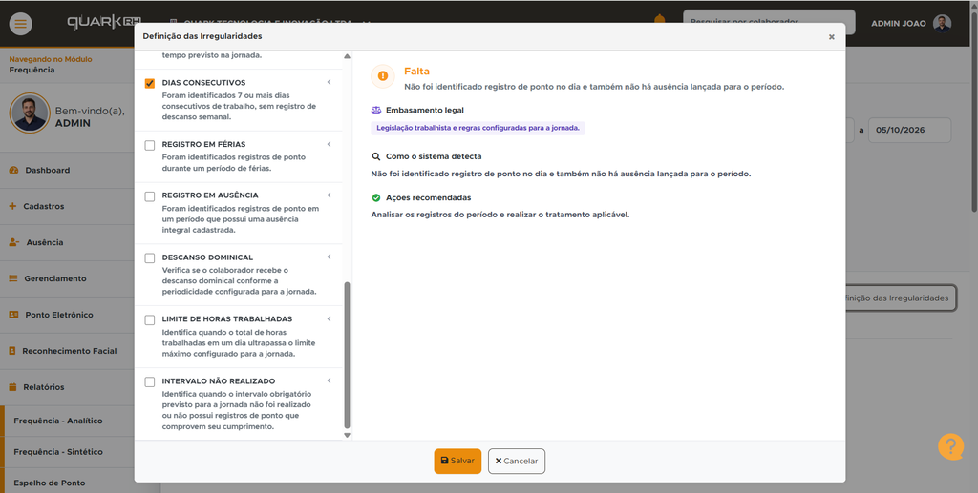Click the Navegando no Módulo label
Image resolution: width=978 pixels, height=493 pixels.
(51, 59)
